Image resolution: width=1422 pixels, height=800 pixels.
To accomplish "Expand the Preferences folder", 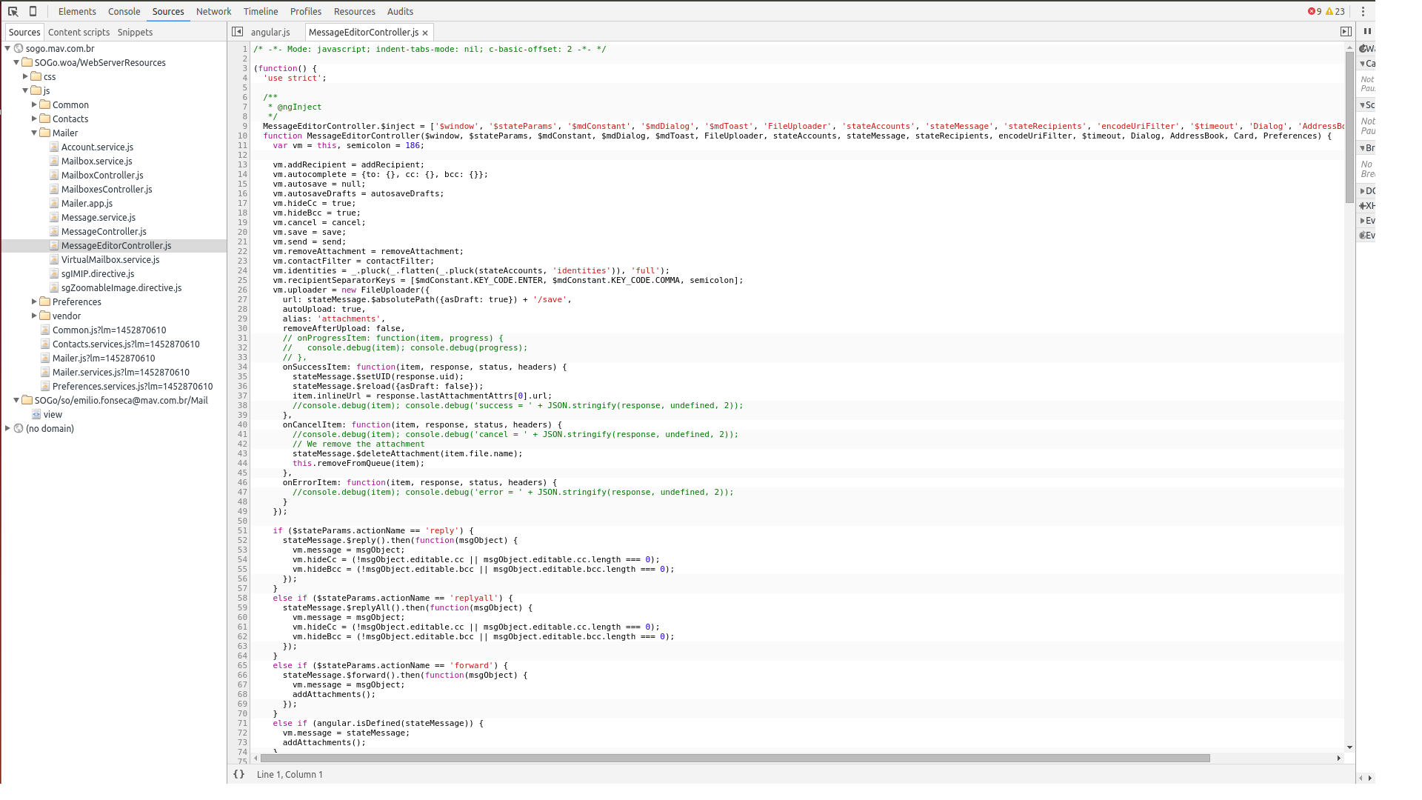I will (x=34, y=301).
